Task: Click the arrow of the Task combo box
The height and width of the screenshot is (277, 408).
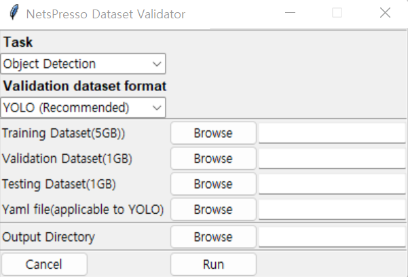Action: [157, 64]
